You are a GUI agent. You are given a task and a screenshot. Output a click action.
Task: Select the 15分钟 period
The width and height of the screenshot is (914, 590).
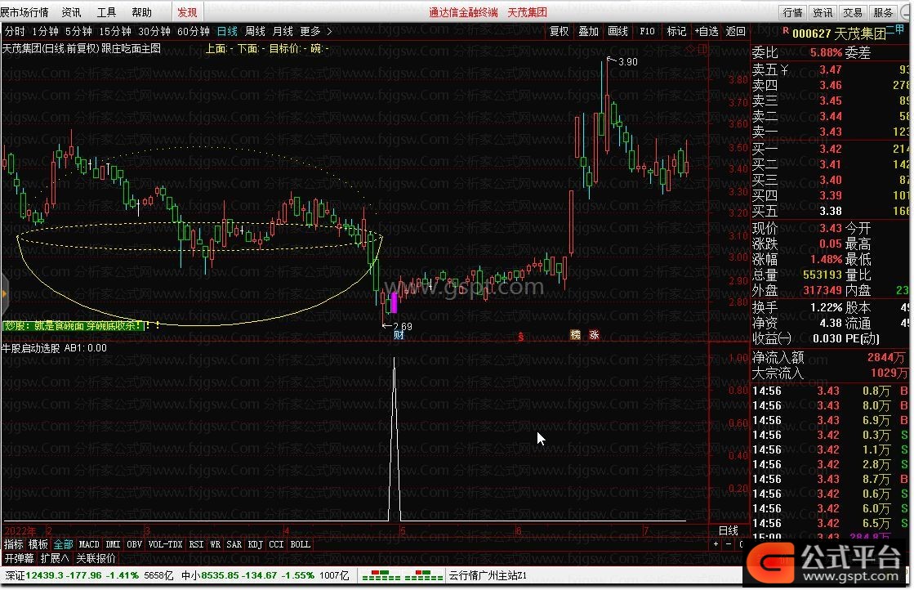click(115, 32)
